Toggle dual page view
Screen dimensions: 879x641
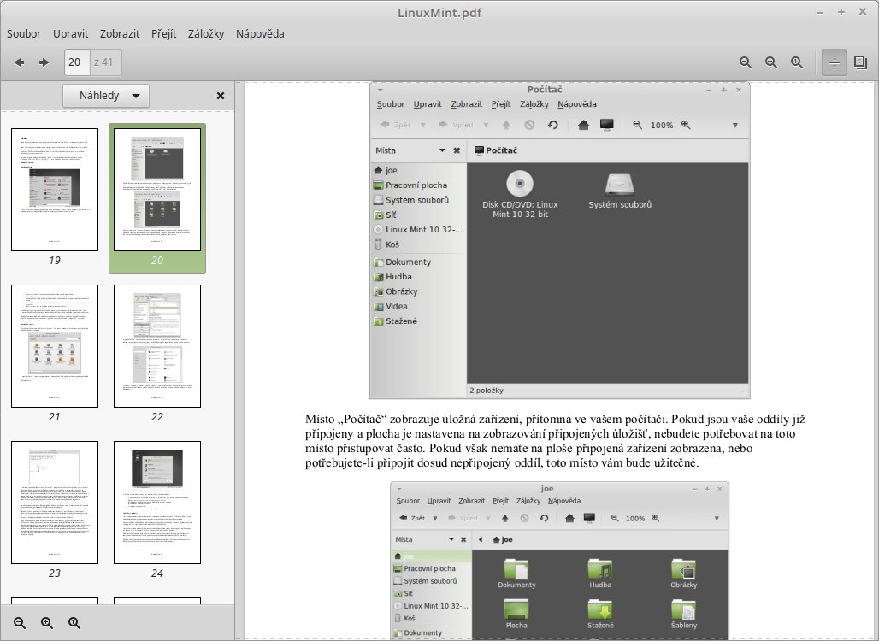click(860, 62)
